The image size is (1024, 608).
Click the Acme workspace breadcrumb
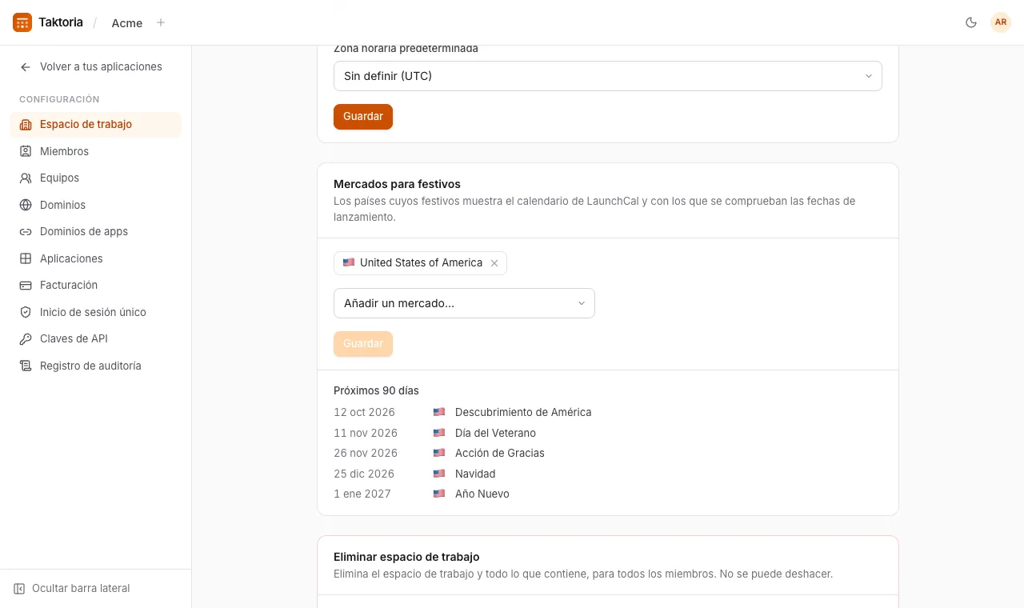[x=127, y=23]
